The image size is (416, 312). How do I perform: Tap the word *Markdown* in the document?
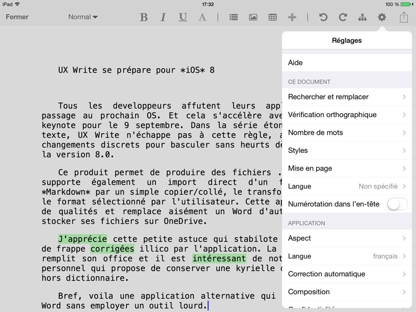coord(66,192)
